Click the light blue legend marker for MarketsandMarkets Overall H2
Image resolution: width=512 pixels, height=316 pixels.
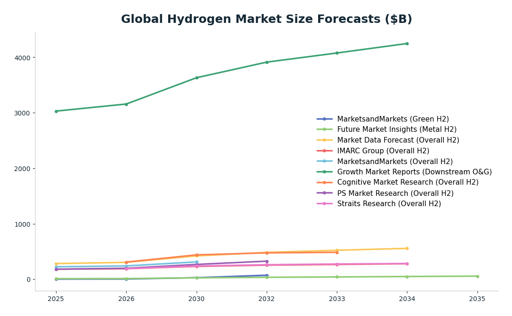pos(325,161)
